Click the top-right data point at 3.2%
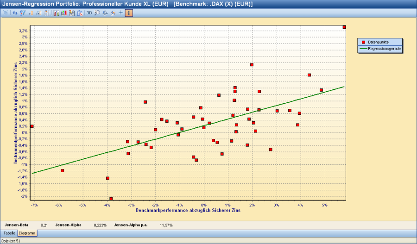Viewport: 417px width, 244px height. click(x=344, y=27)
